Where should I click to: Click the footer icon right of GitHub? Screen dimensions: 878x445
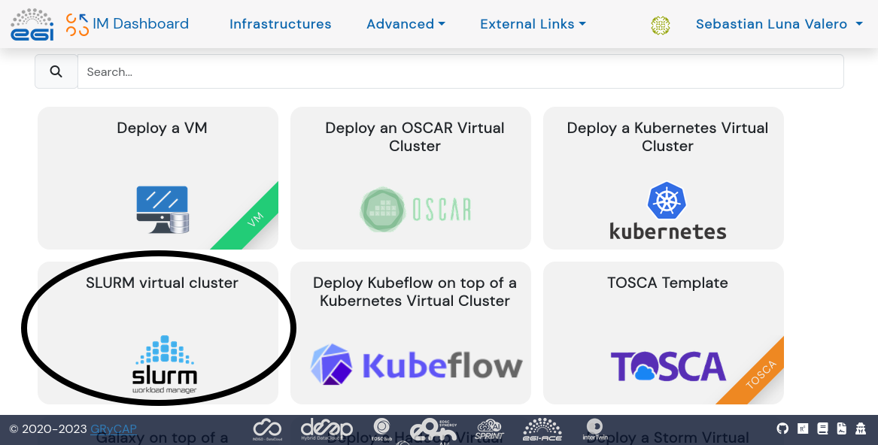click(803, 428)
